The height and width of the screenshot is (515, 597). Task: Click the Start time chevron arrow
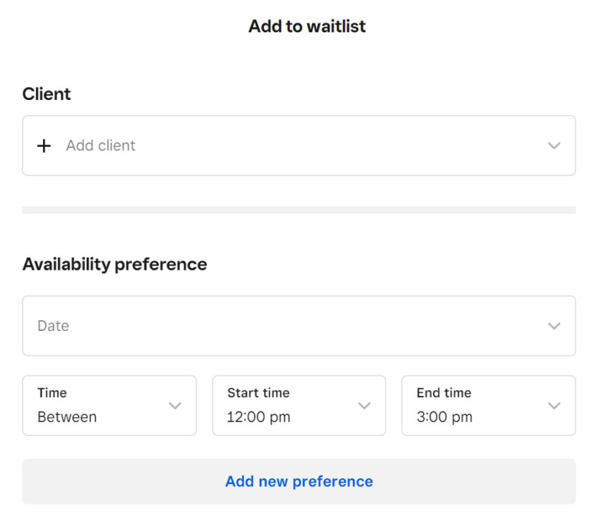pos(364,406)
